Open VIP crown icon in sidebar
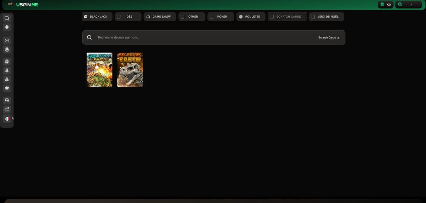Viewport: 426px width, 203px height. 7,88
